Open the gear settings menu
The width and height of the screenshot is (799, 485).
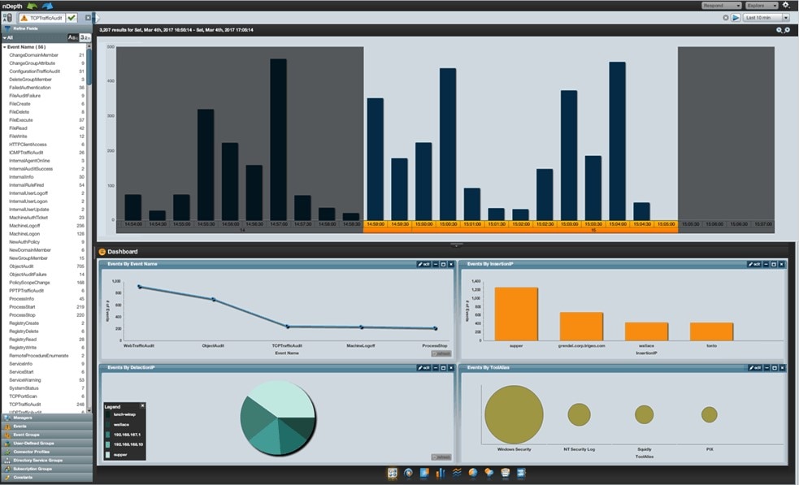coord(786,5)
